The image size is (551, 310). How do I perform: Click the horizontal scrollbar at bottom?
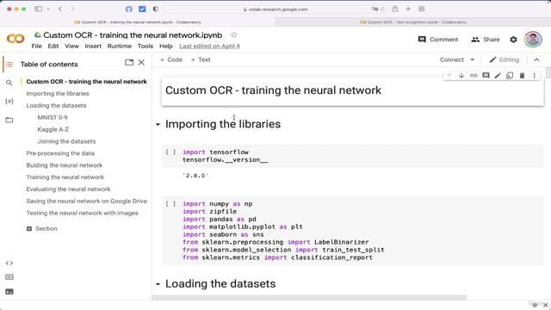[x=309, y=298]
